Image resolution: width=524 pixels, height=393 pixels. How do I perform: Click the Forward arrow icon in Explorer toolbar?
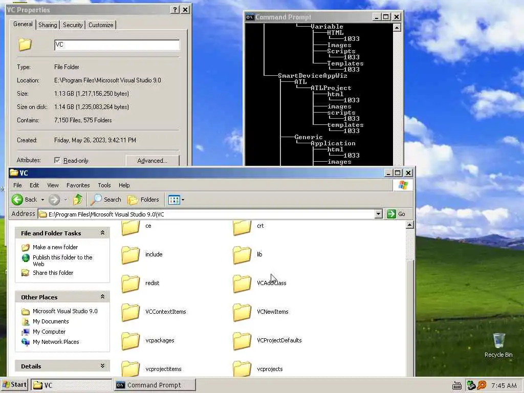[x=54, y=200]
